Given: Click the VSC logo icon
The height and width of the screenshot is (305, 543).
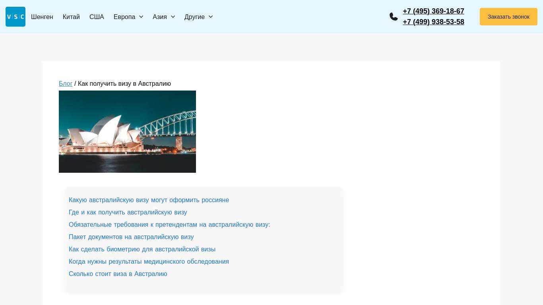Looking at the screenshot, I should [16, 17].
